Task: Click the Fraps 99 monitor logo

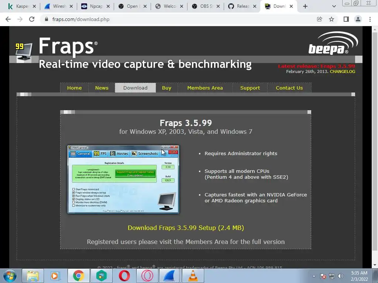Action: [x=24, y=52]
